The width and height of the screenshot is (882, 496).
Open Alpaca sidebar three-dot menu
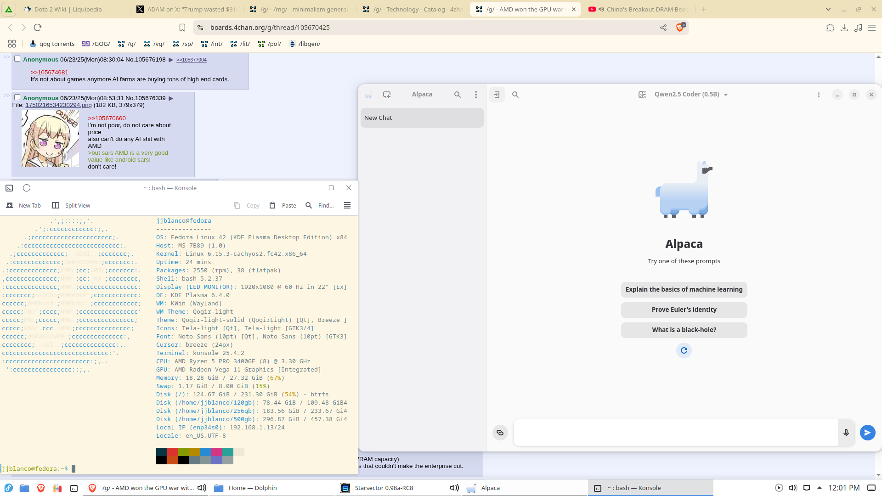(x=476, y=95)
